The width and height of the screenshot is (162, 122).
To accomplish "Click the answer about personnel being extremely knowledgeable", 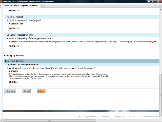I will (87, 42).
